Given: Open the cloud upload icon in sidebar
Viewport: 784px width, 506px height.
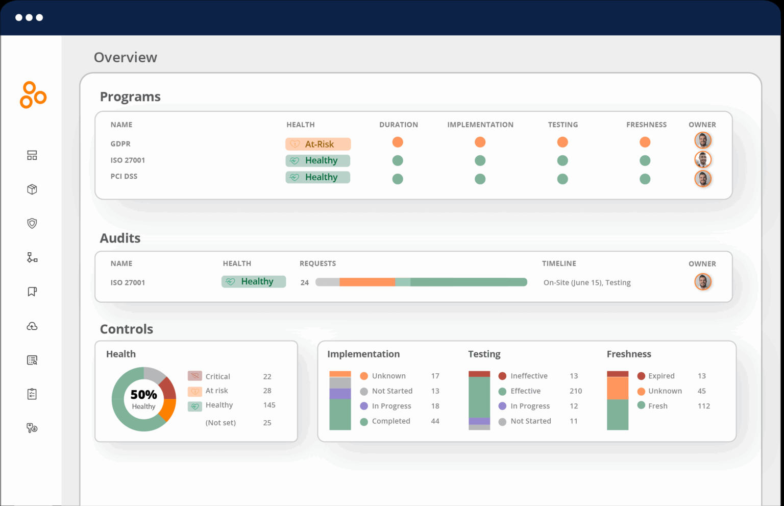Looking at the screenshot, I should 32,326.
